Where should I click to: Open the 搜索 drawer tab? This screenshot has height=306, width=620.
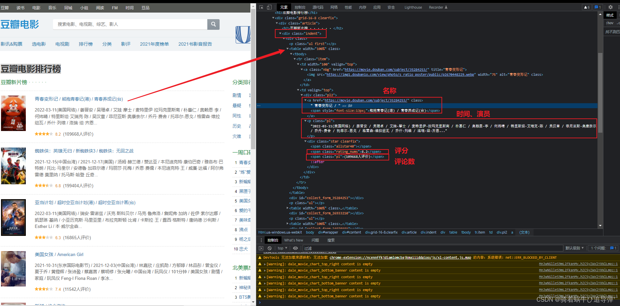point(331,240)
